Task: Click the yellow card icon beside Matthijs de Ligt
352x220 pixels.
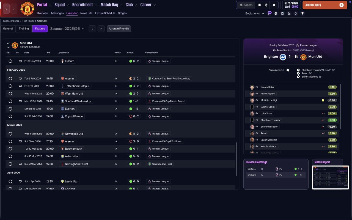Action: point(323,100)
